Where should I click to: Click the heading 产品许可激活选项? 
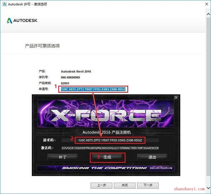[x=42, y=46]
